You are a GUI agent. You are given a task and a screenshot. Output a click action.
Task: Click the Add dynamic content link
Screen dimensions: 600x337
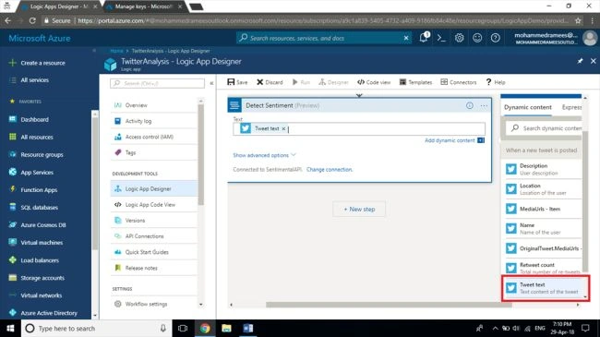pyautogui.click(x=450, y=140)
